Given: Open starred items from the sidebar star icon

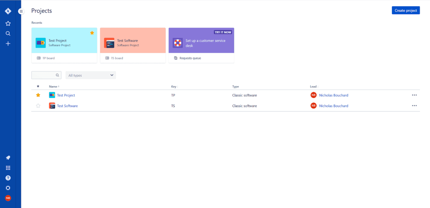Looking at the screenshot, I should pyautogui.click(x=8, y=23).
